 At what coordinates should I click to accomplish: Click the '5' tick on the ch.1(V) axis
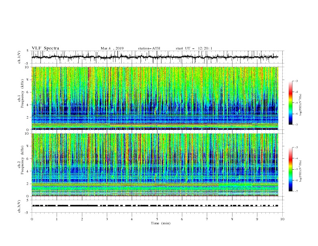(28, 51)
